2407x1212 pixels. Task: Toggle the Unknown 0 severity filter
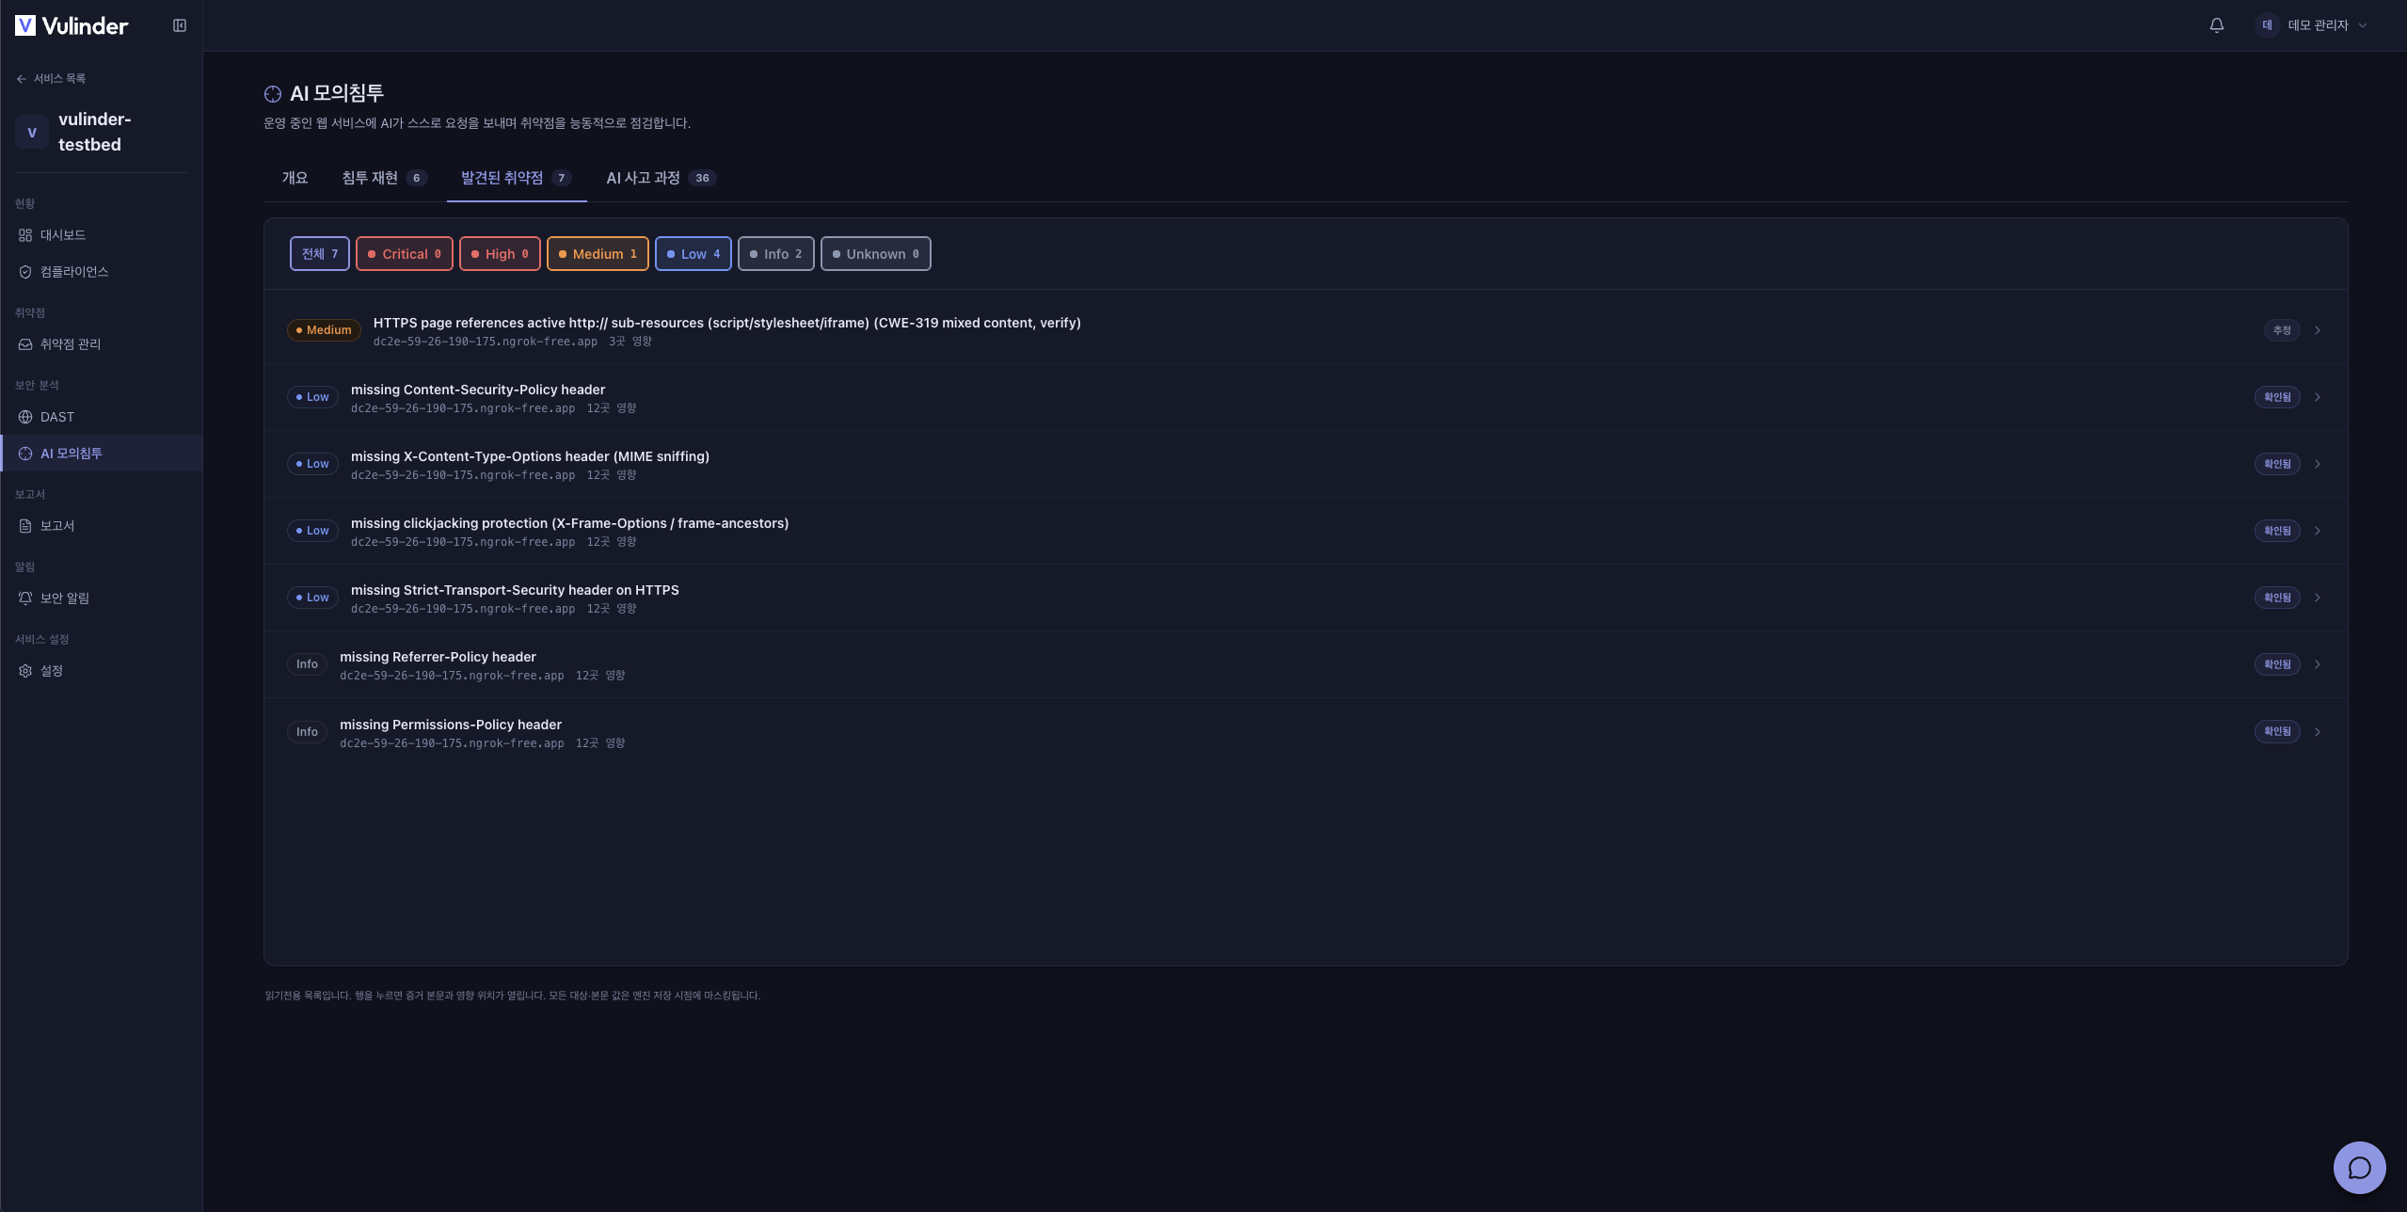click(876, 254)
